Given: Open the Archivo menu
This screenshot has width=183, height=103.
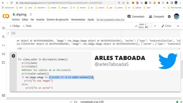Looking at the screenshot, I should click(16, 20).
